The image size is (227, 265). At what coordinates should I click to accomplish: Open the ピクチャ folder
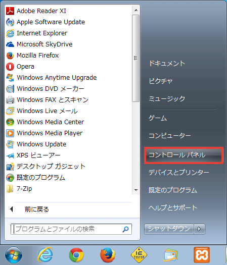[x=160, y=81]
